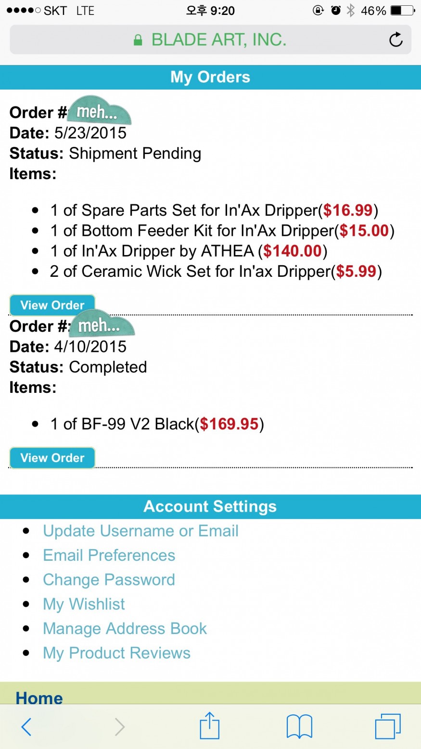Tap the My Orders section header

tap(210, 77)
